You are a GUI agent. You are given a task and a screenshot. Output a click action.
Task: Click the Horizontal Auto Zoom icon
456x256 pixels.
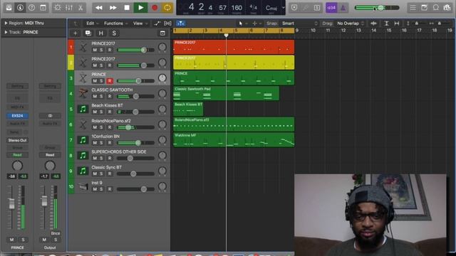pyautogui.click(x=397, y=23)
